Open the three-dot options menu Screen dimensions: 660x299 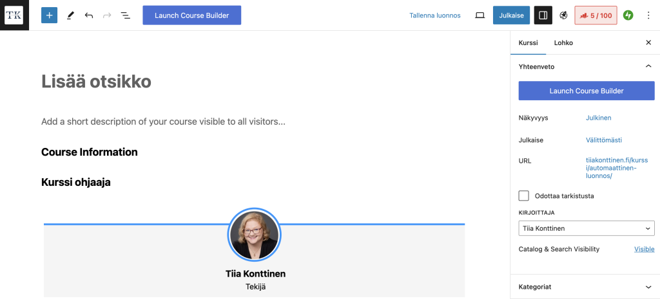(648, 15)
